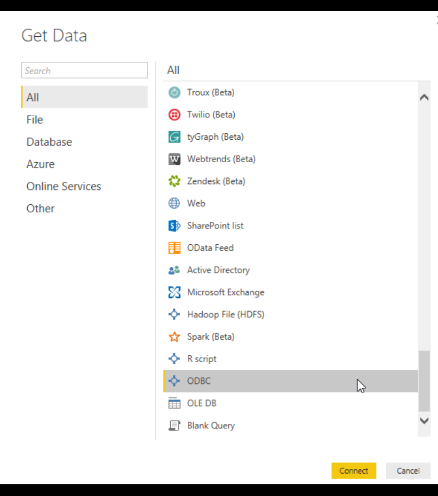Click the scroll up arrow in connector list
438x496 pixels.
(424, 98)
